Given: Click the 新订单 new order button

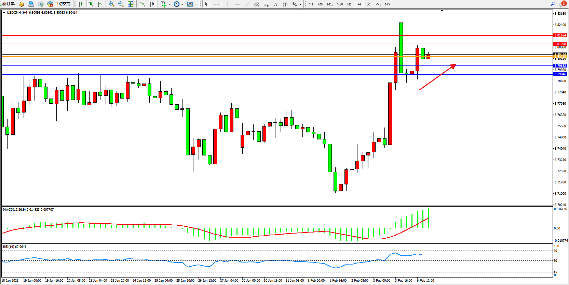Looking at the screenshot, I should [8, 4].
